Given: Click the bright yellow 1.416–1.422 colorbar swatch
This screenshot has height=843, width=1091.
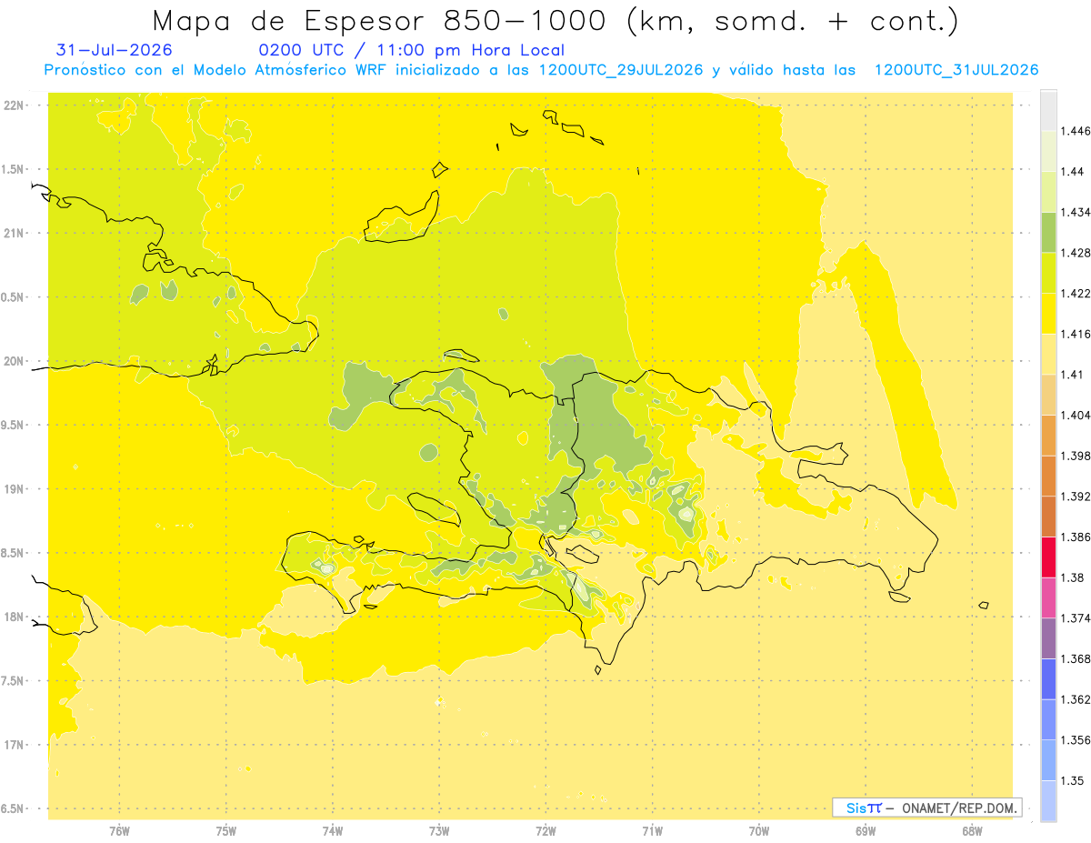Looking at the screenshot, I should 1049,314.
